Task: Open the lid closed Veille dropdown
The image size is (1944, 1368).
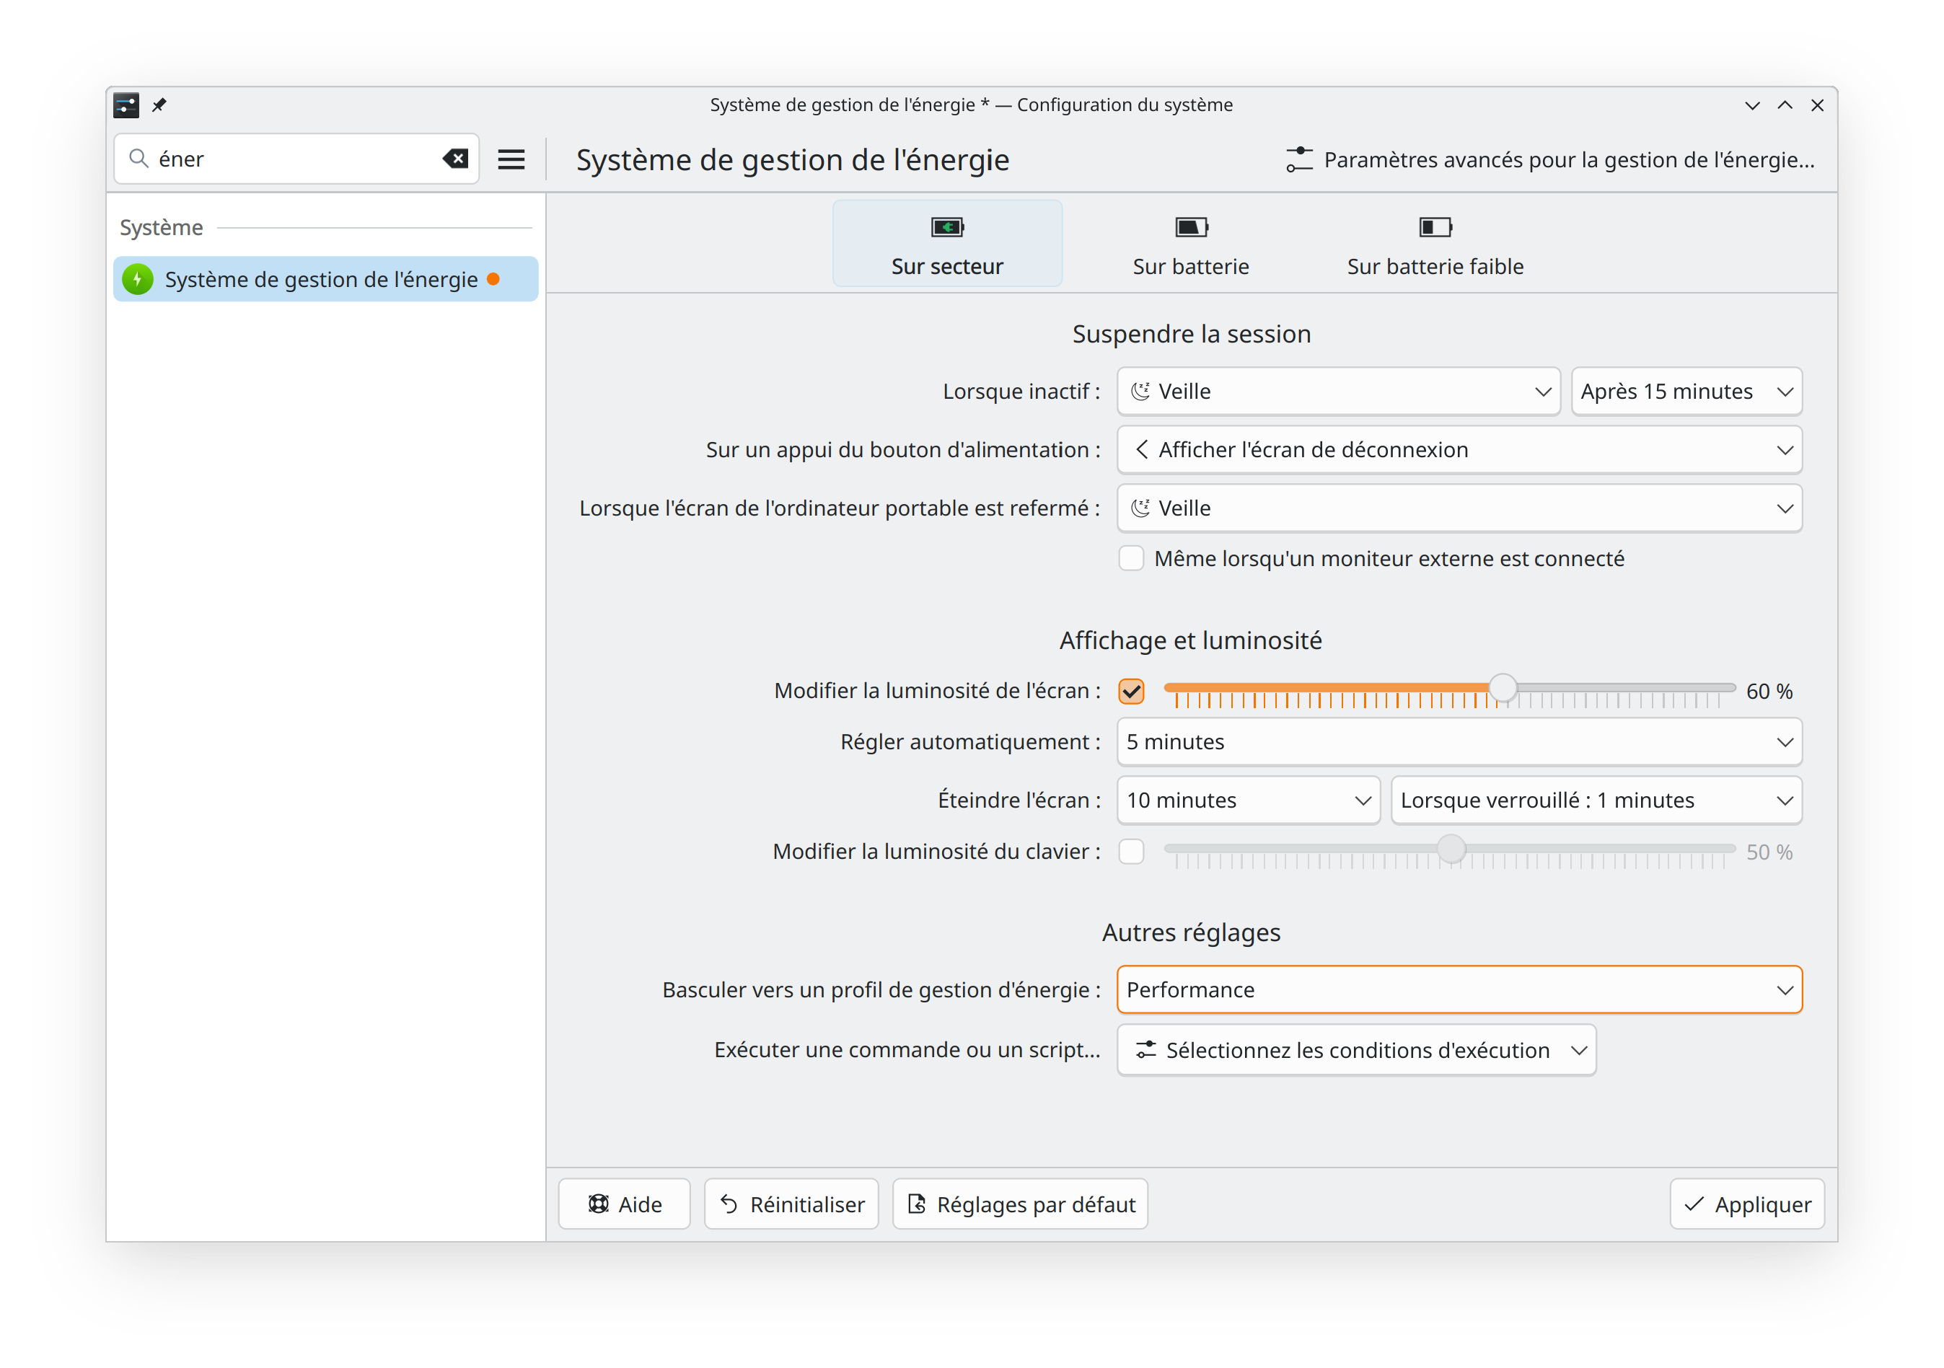Action: (1460, 508)
